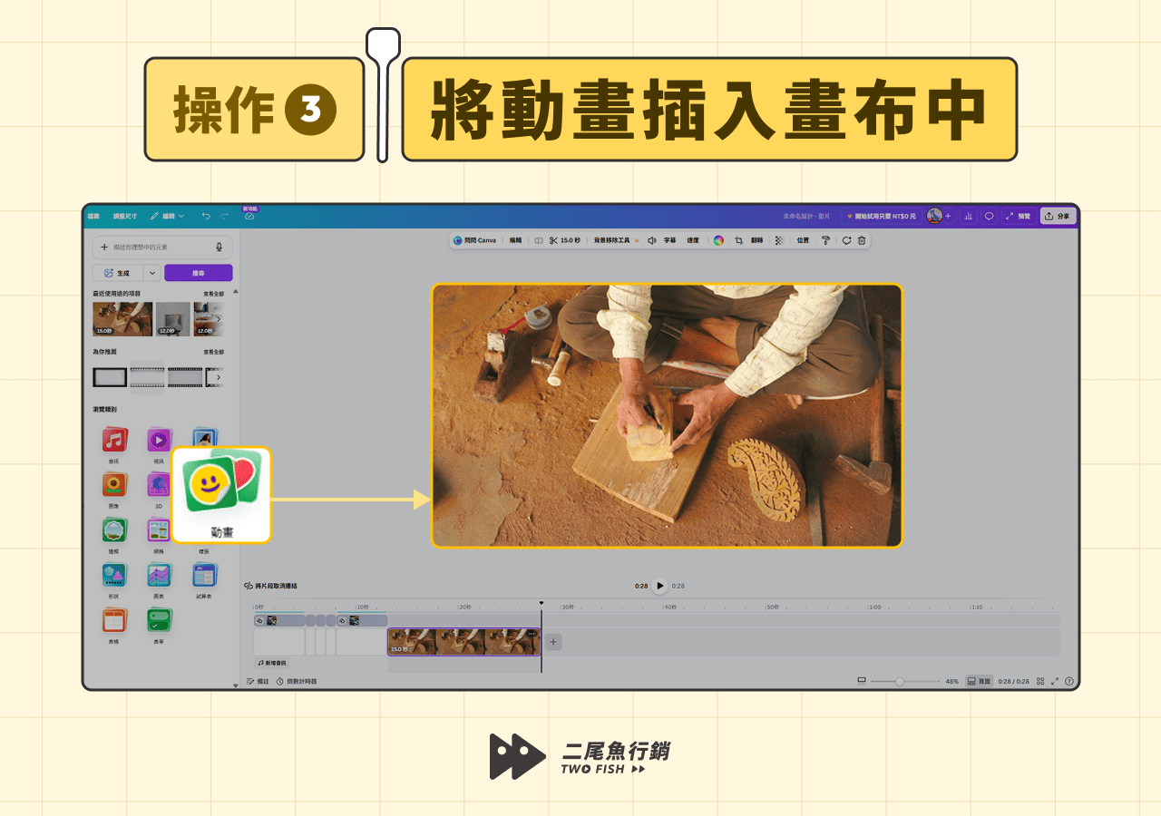
Task: Click 查看全部 next to 為你推薦
Action: point(213,352)
